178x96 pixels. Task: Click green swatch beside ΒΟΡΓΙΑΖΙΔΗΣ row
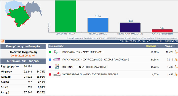click(50, 52)
